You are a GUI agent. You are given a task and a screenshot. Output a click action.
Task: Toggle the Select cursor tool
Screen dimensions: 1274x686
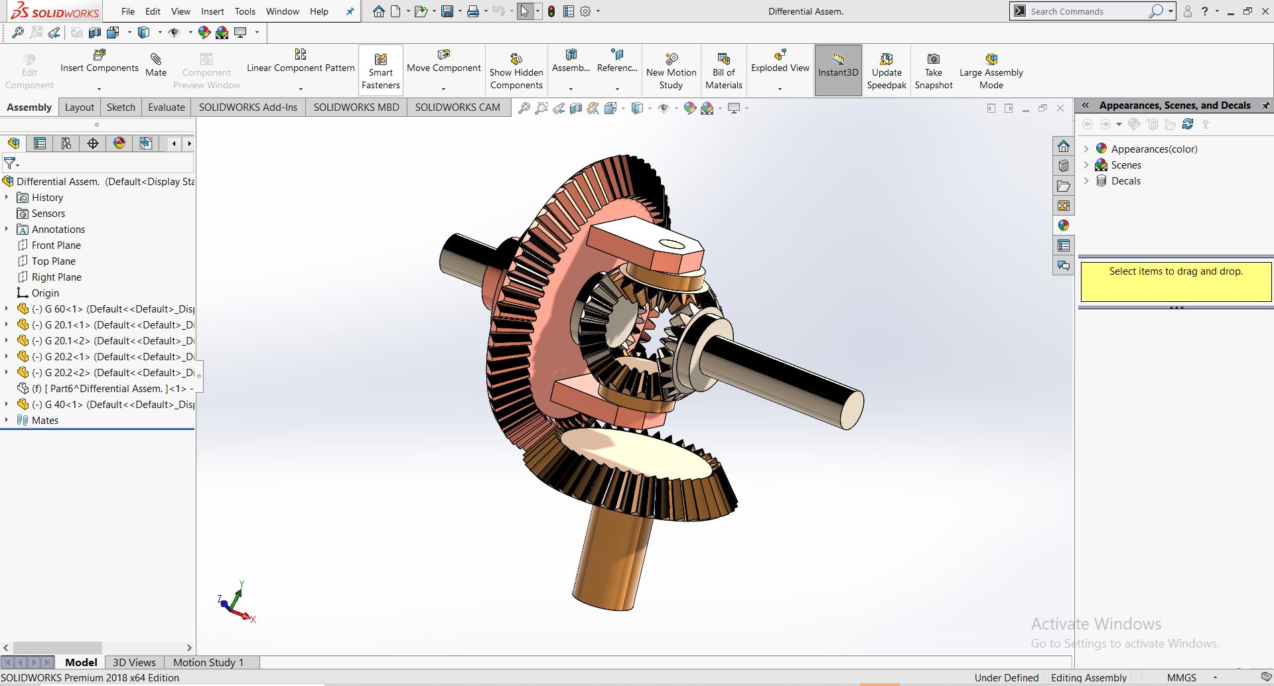(x=525, y=11)
